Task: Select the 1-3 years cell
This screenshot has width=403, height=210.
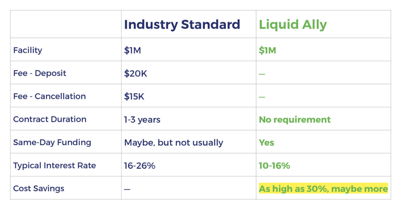Action: (x=142, y=120)
